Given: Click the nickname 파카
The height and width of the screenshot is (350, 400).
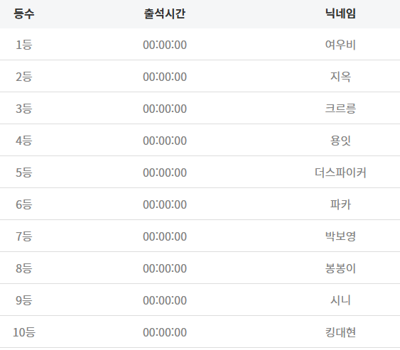Looking at the screenshot, I should 340,204.
